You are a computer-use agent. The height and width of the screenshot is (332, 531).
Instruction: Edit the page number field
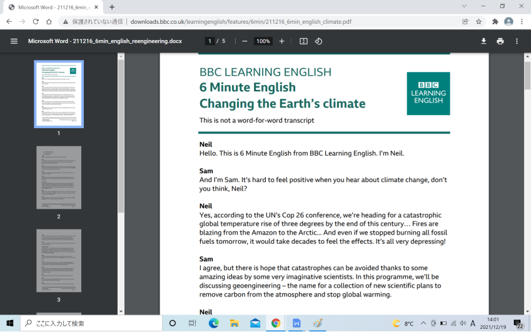coord(210,41)
